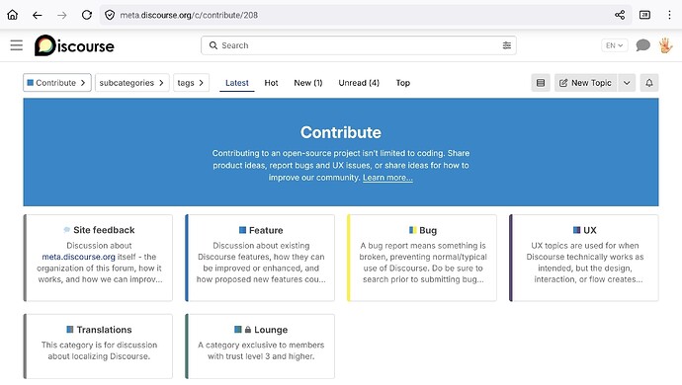Focus the Discourse search field
This screenshot has height=385, width=682.
coord(359,45)
